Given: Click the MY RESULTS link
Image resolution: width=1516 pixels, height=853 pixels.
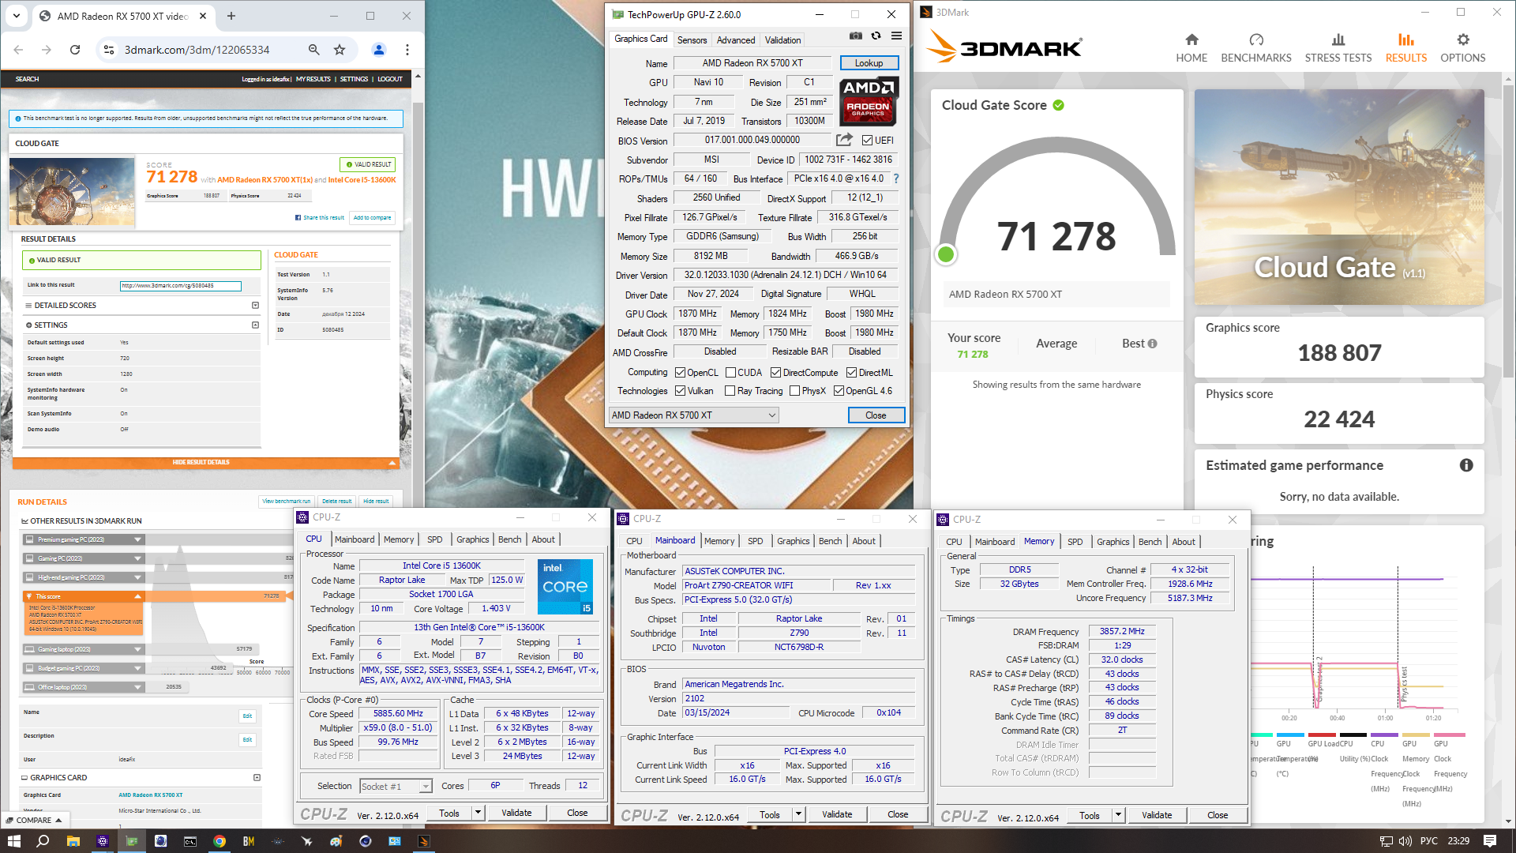Looking at the screenshot, I should [x=313, y=79].
